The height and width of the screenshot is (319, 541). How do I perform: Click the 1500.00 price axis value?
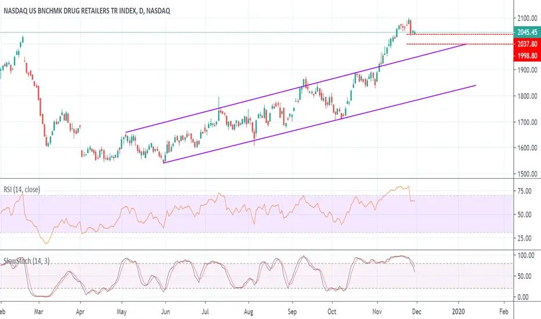(527, 174)
